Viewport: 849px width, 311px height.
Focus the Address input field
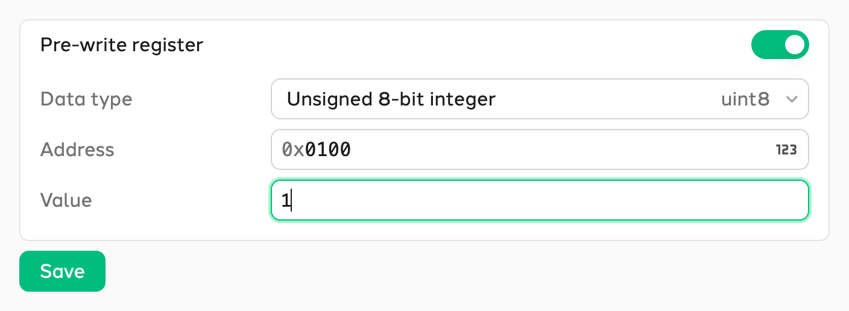point(540,149)
